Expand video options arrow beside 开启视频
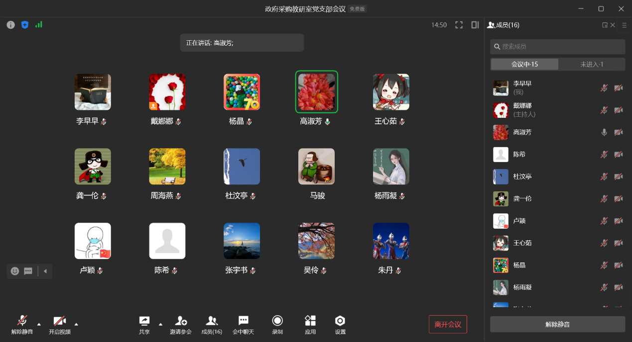The width and height of the screenshot is (632, 342). [x=76, y=324]
